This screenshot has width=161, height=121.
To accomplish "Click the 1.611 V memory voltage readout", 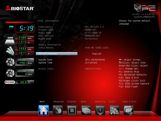I will pyautogui.click(x=25, y=53).
